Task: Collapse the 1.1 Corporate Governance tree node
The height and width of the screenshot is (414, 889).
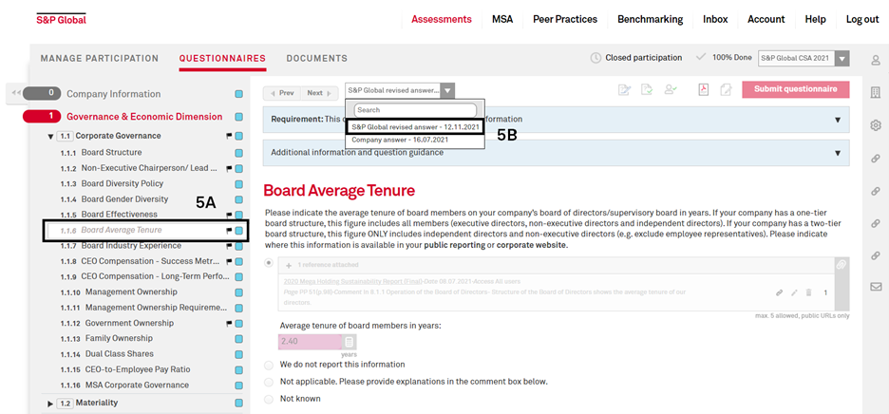Action: pos(50,136)
